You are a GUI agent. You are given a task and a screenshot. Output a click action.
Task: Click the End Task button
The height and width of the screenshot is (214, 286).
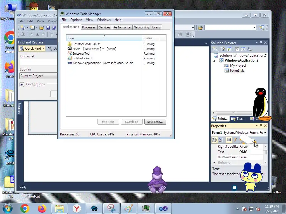[108, 122]
